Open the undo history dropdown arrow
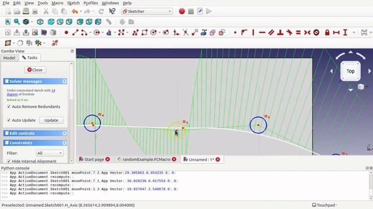This screenshot has height=209, width=373. (81, 12)
